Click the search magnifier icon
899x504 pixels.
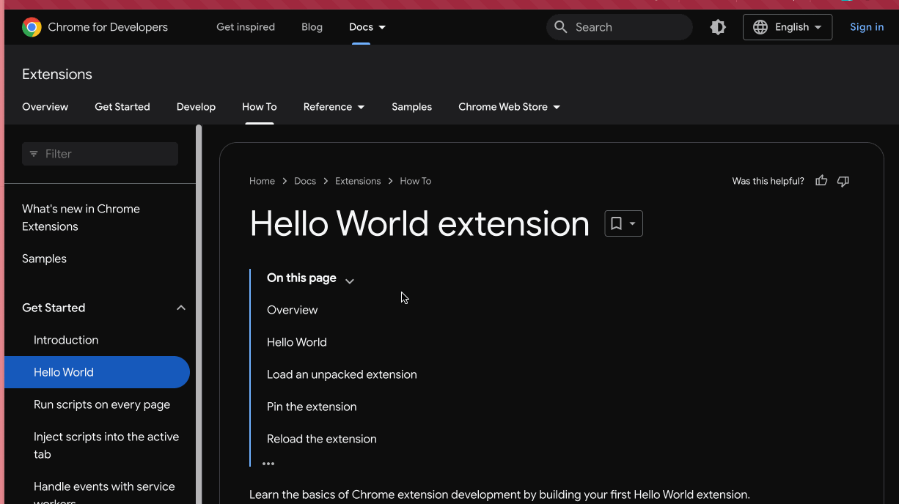pyautogui.click(x=561, y=27)
